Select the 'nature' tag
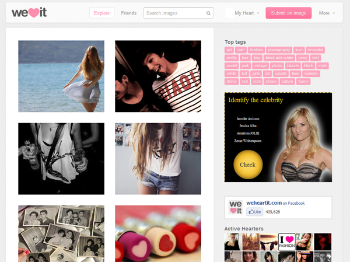The image size is (350, 262). point(287,82)
